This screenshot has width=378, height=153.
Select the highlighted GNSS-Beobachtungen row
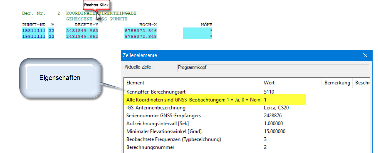click(193, 100)
